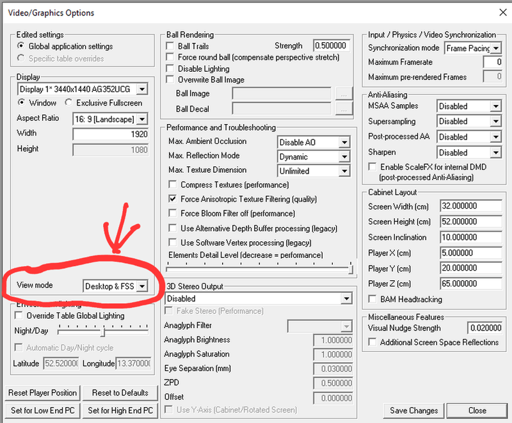Apply Set for High End PC
Viewport: 512px width, 423px height.
[120, 410]
